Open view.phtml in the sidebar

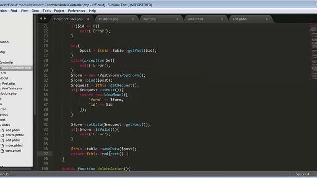[13, 151]
